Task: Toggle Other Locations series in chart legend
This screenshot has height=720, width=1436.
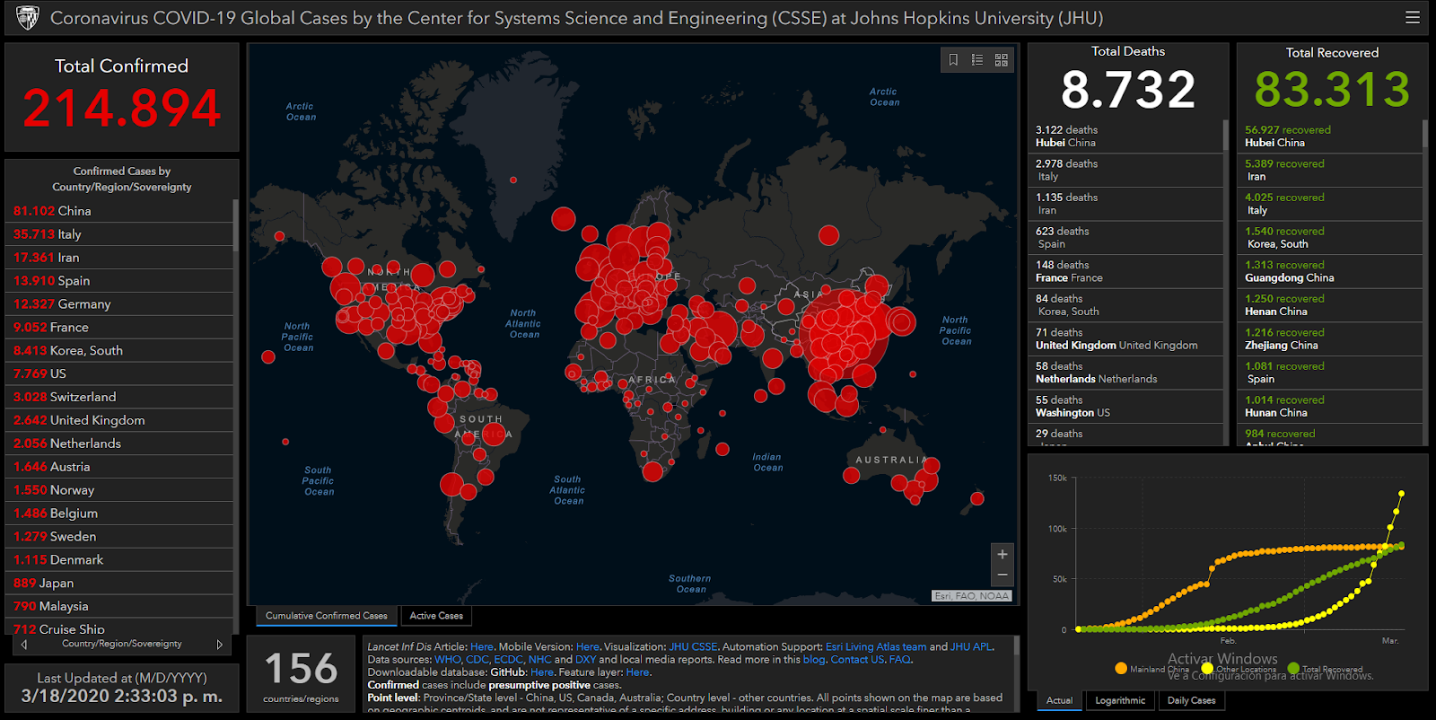Action: [x=1207, y=668]
